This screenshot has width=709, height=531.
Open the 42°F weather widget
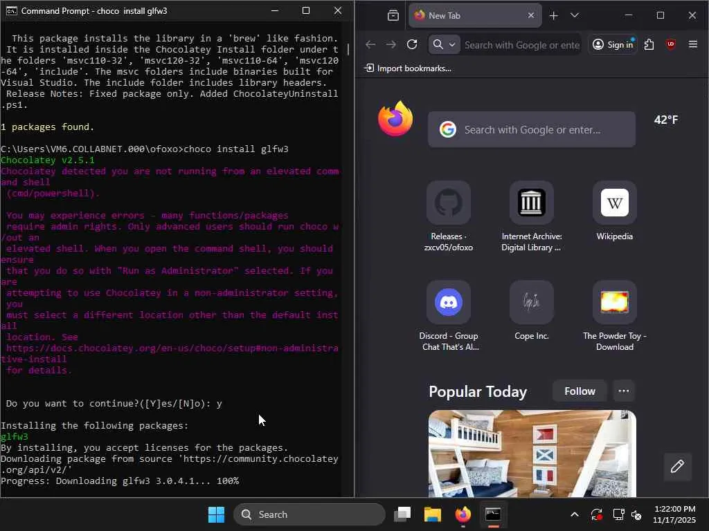tap(665, 120)
